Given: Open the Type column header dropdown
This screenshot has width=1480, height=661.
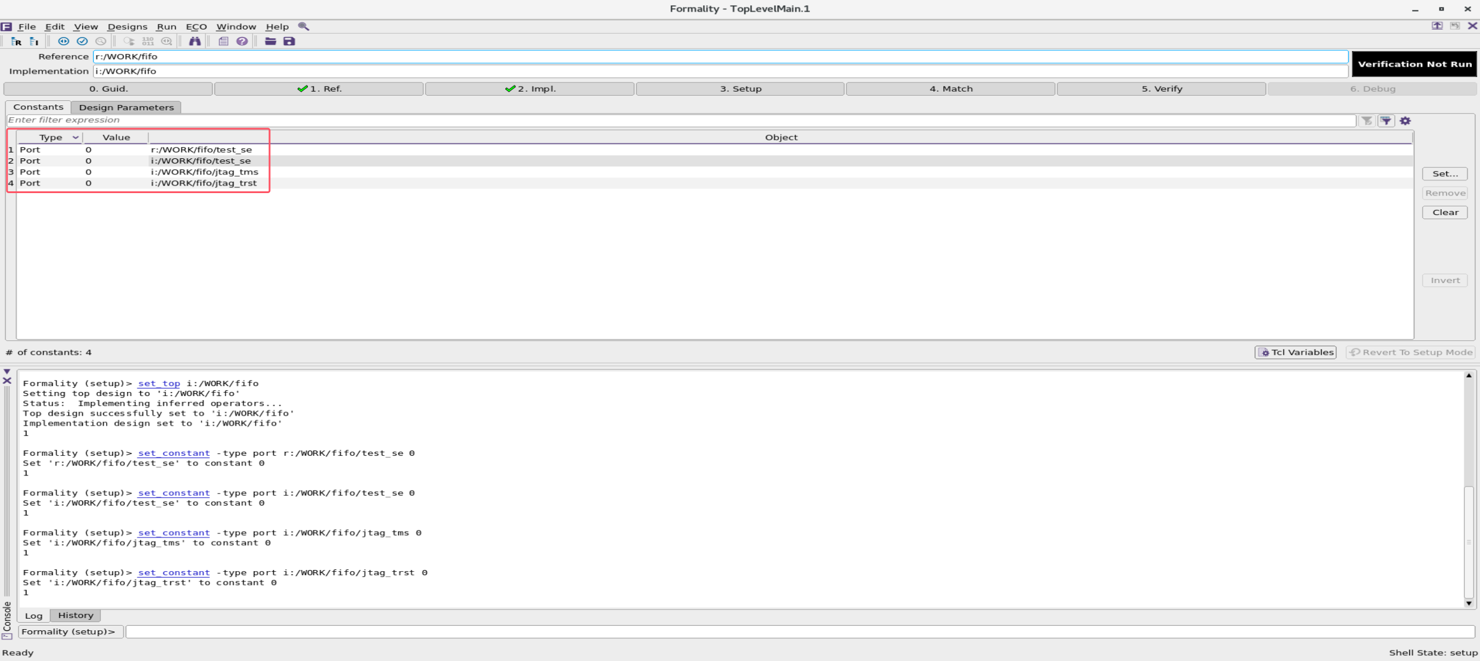Looking at the screenshot, I should click(76, 137).
